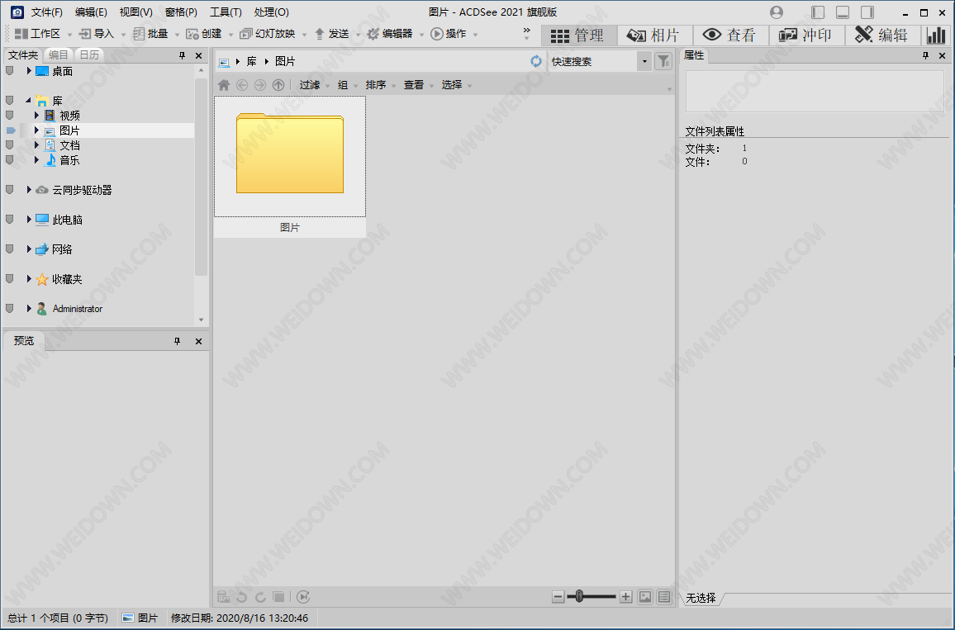955x630 pixels.
Task: Click the 导入 import button
Action: tap(97, 34)
